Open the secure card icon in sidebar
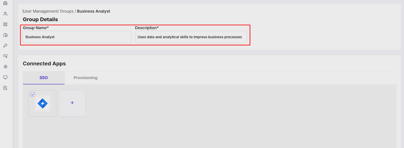The height and width of the screenshot is (148, 404). point(5,56)
